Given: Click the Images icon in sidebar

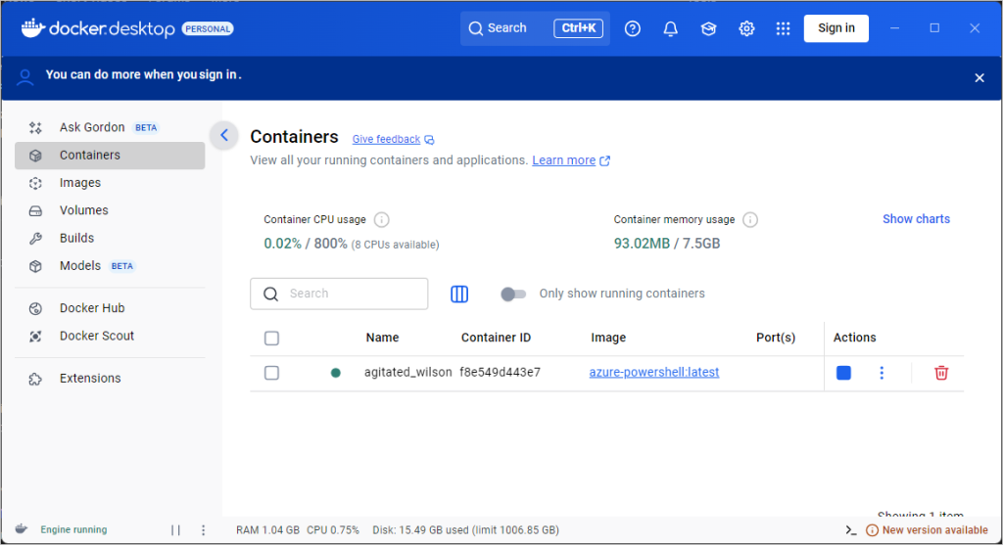Looking at the screenshot, I should 36,183.
